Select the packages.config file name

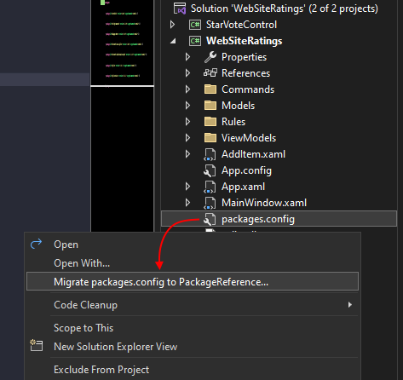[258, 219]
